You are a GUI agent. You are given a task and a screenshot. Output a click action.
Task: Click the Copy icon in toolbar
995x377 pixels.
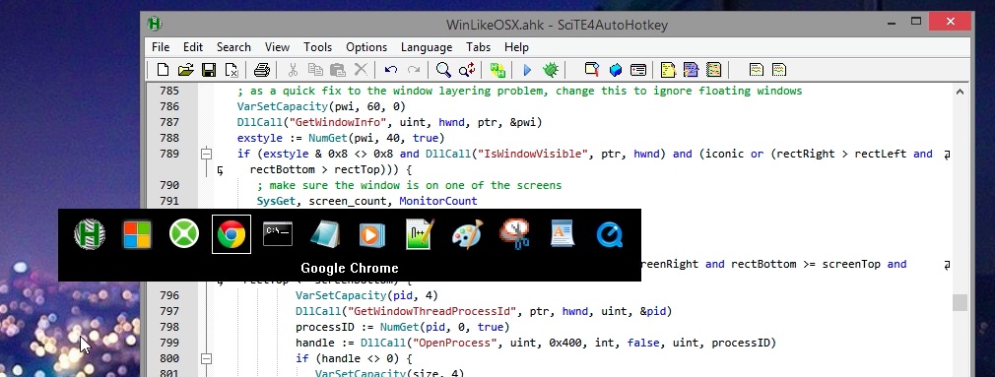(315, 70)
